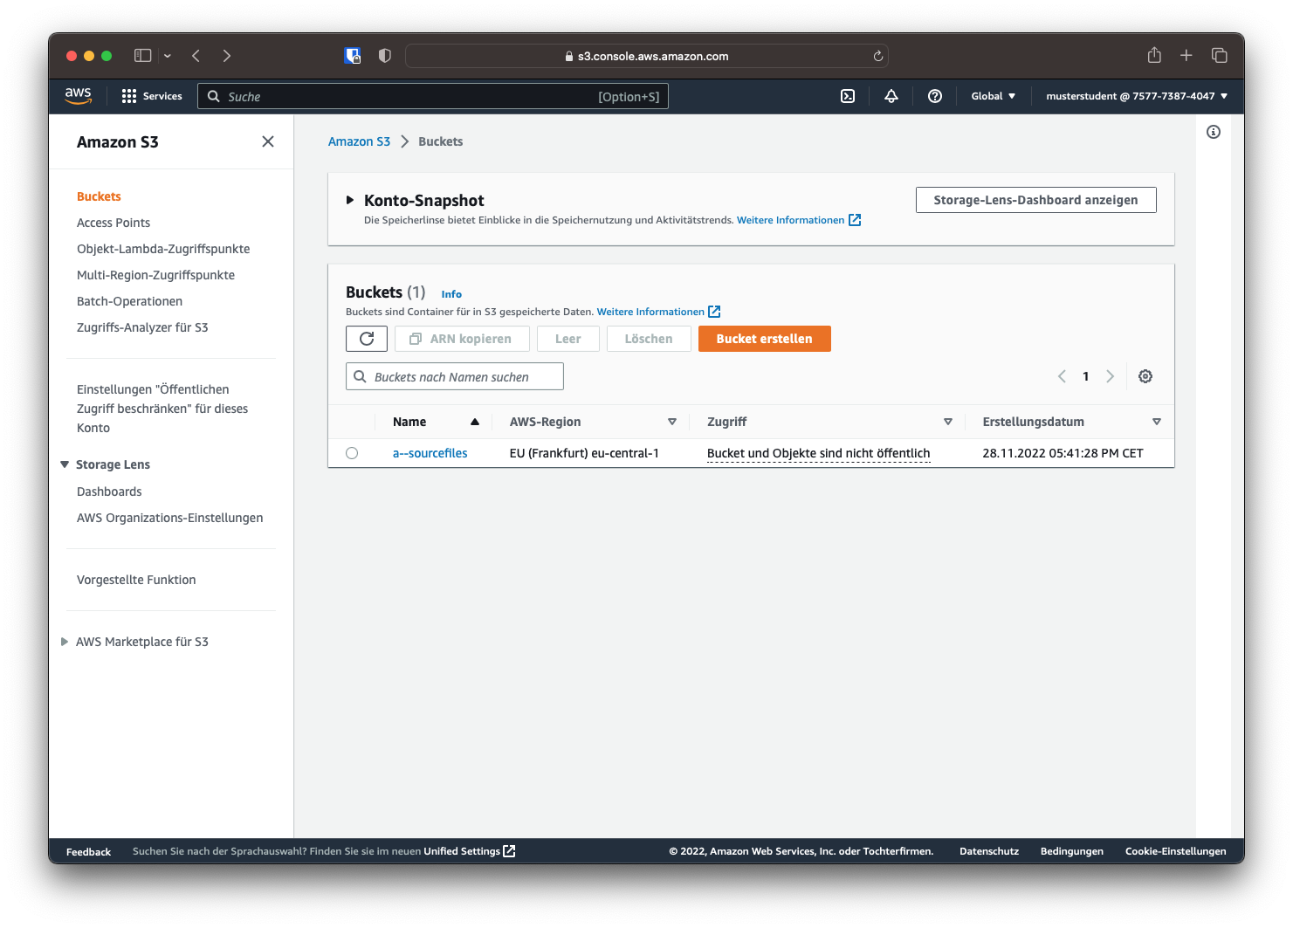This screenshot has height=928, width=1293.
Task: Go forward in Safari history
Action: click(x=227, y=56)
